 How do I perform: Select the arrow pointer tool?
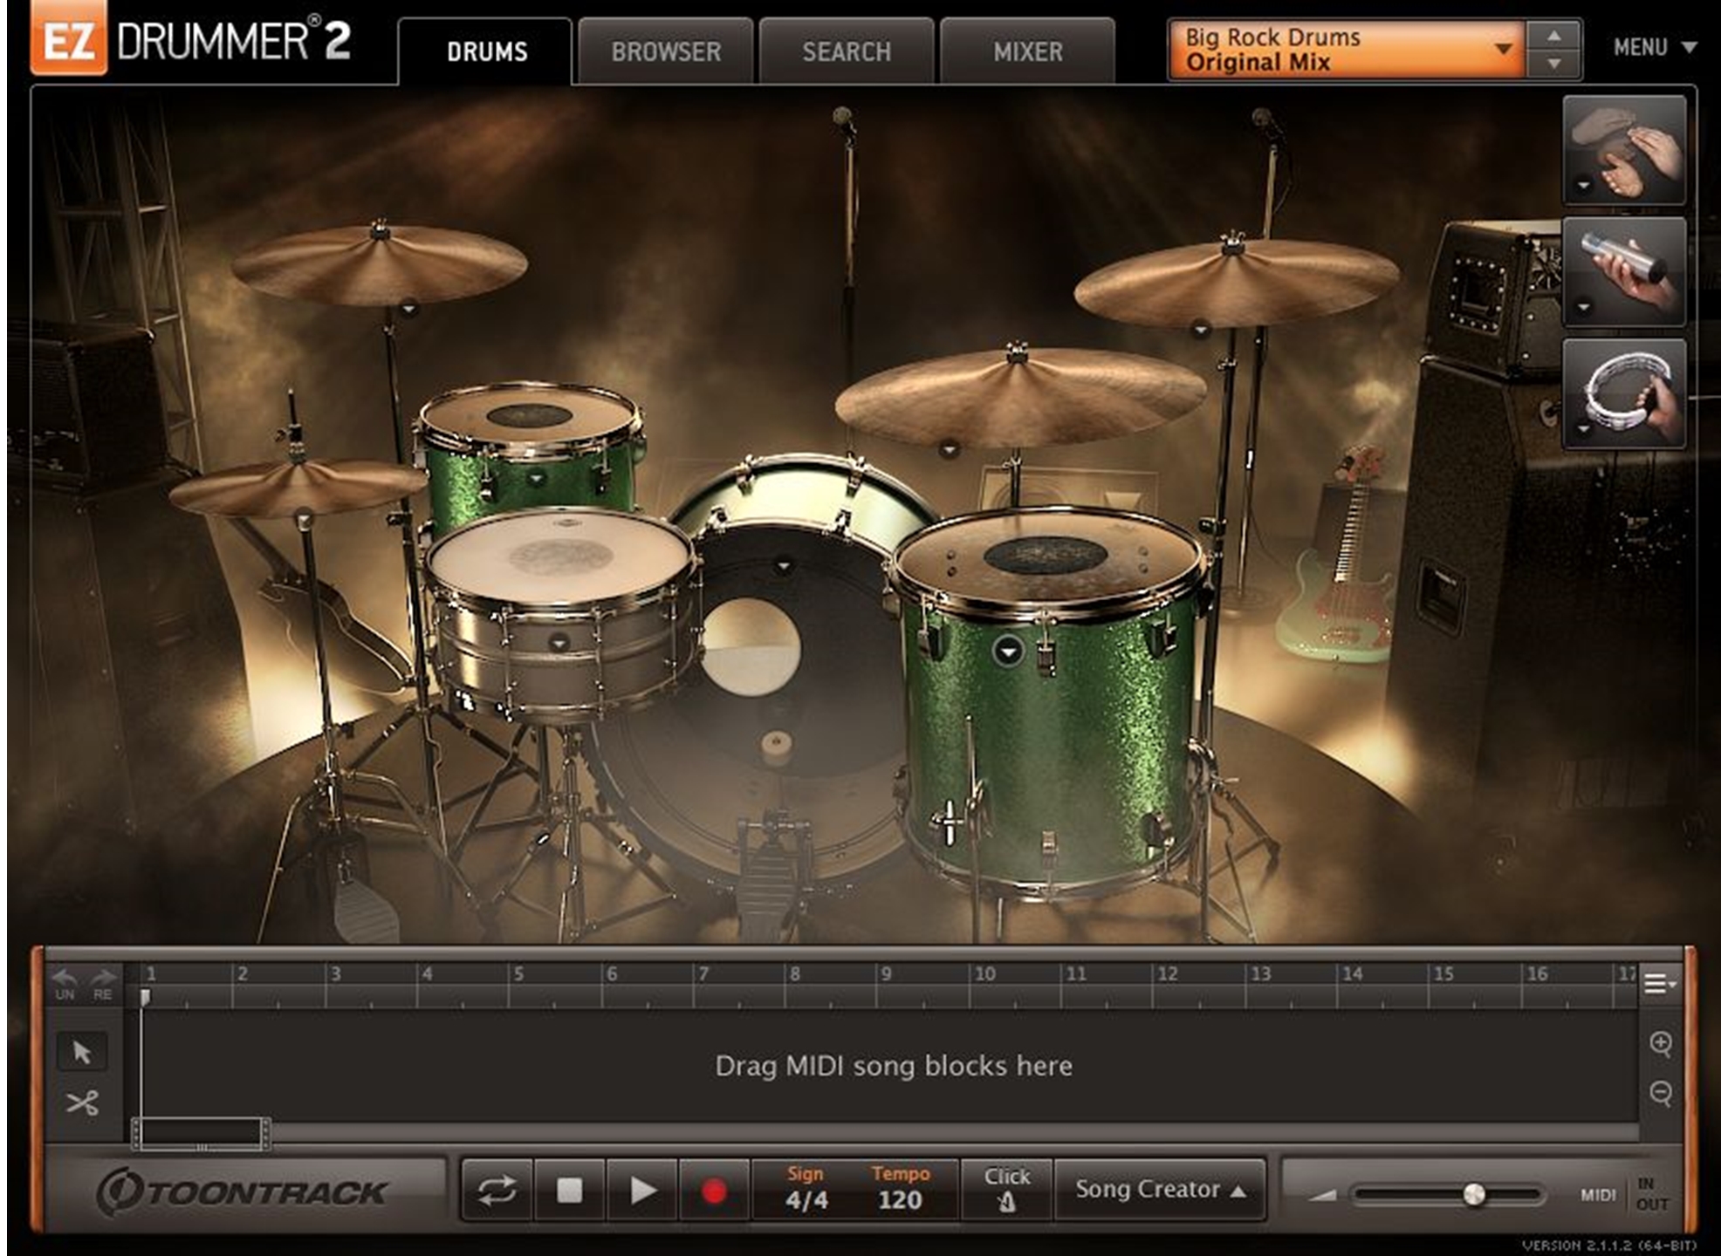[x=82, y=1052]
